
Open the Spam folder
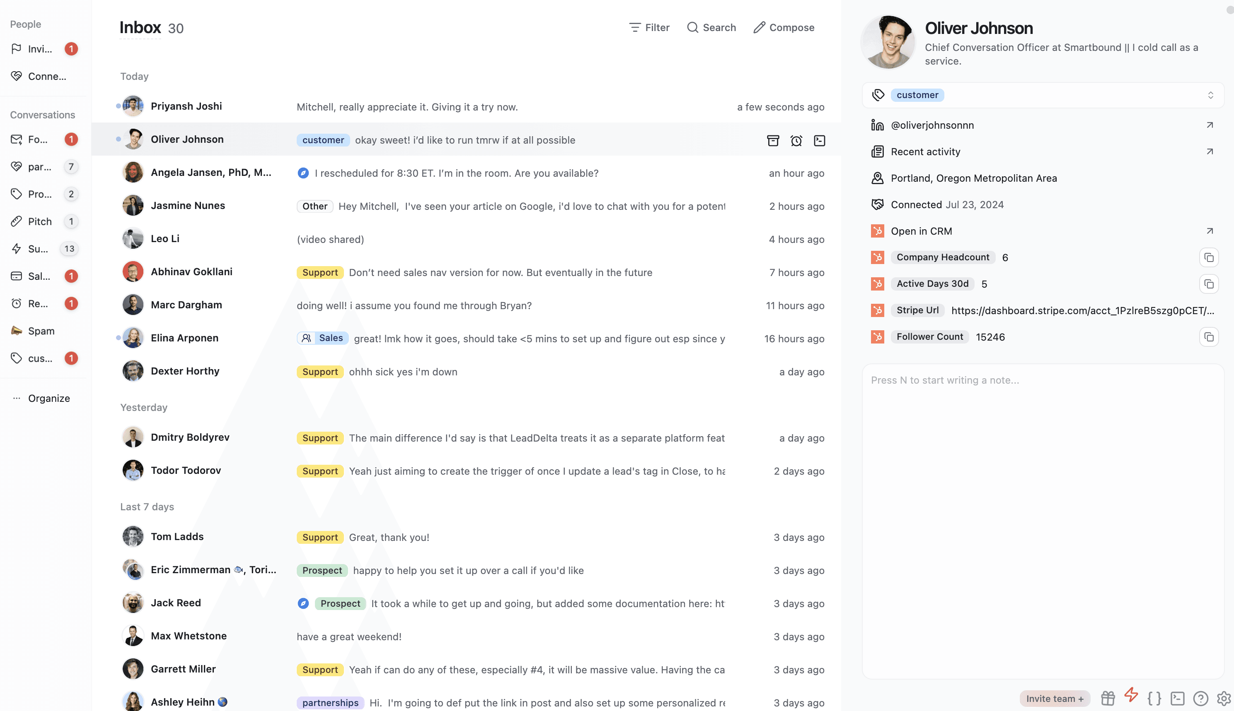click(x=41, y=331)
